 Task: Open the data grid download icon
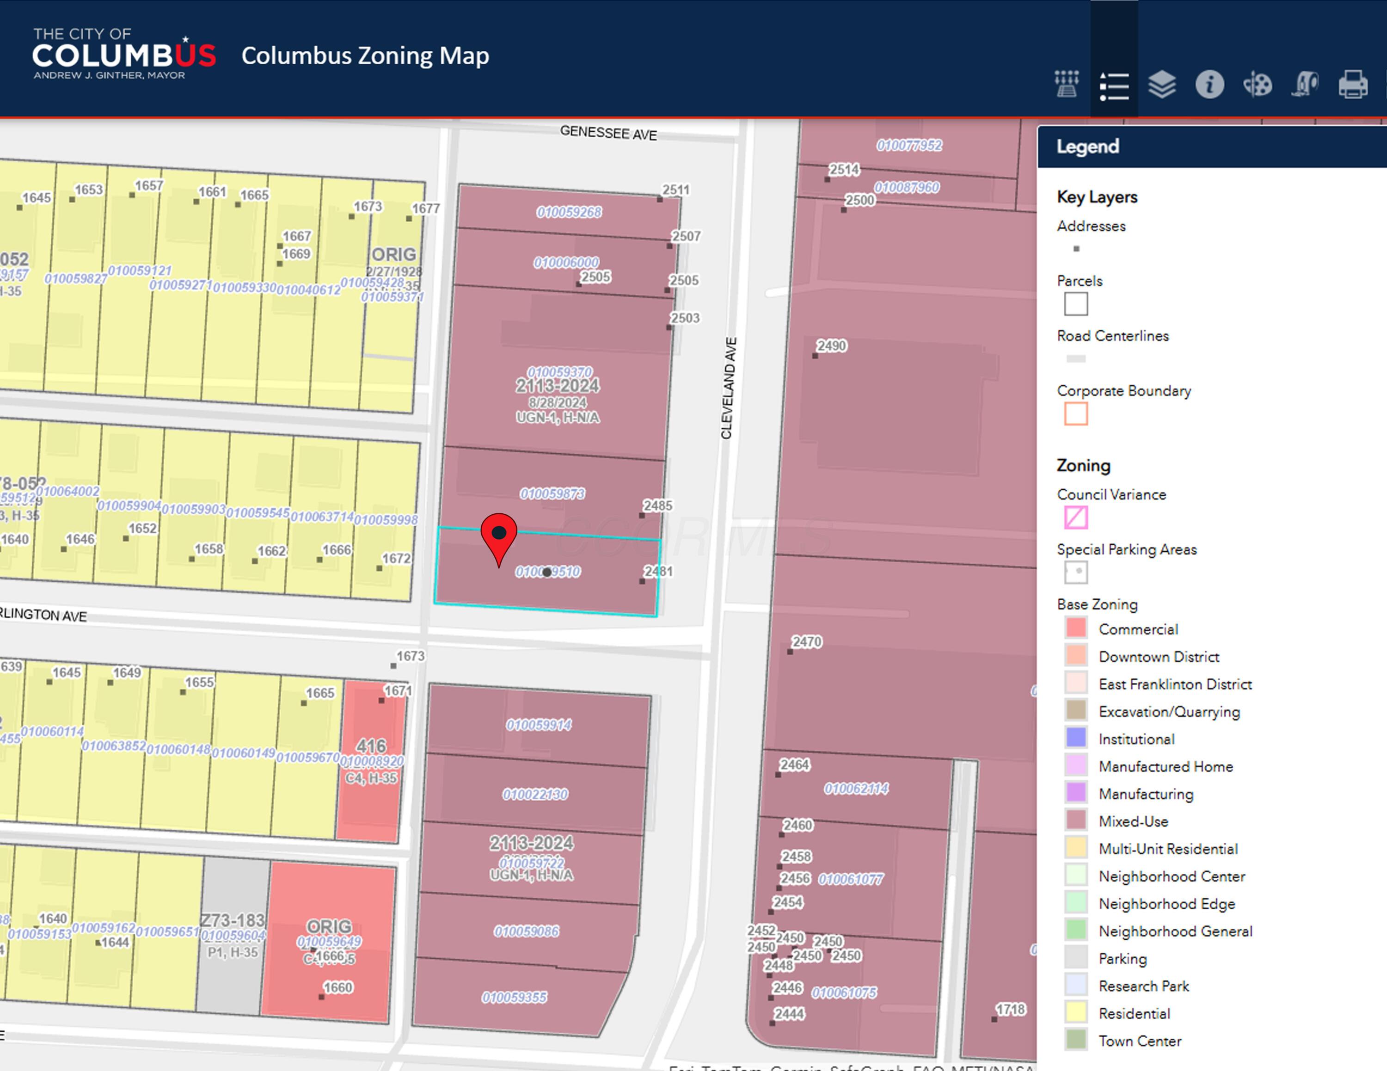coord(1066,84)
